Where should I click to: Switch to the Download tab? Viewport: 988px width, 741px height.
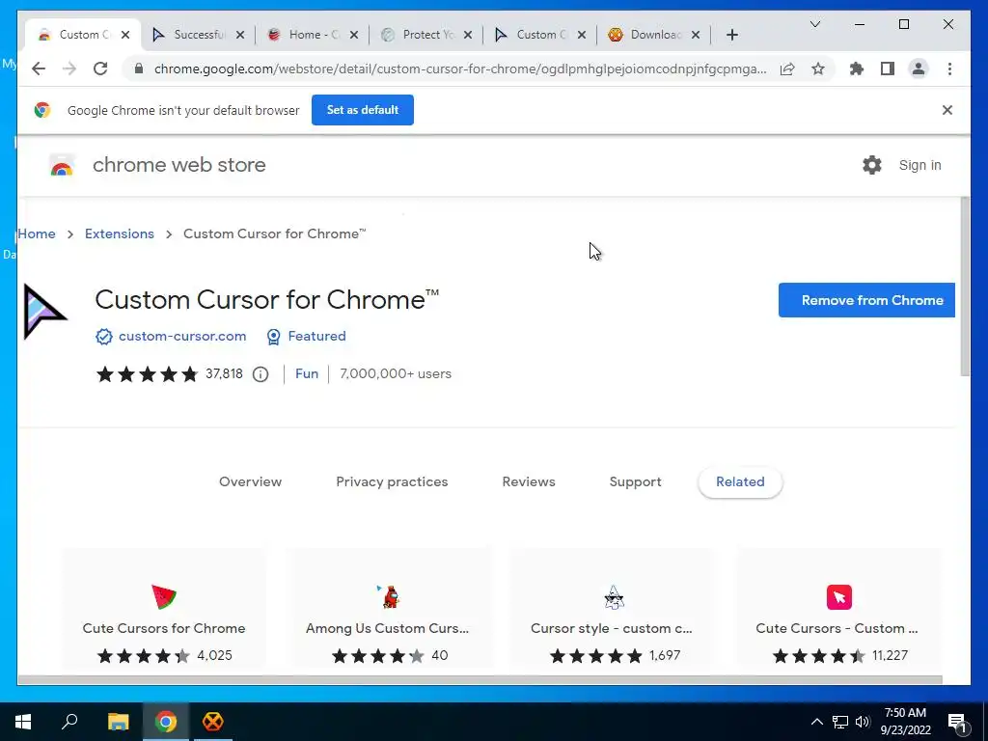654,35
